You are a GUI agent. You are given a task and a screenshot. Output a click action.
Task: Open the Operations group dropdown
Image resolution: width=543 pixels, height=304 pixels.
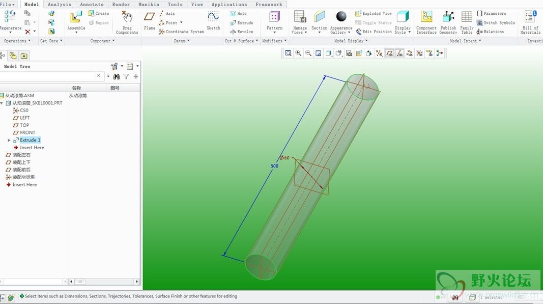pos(17,41)
